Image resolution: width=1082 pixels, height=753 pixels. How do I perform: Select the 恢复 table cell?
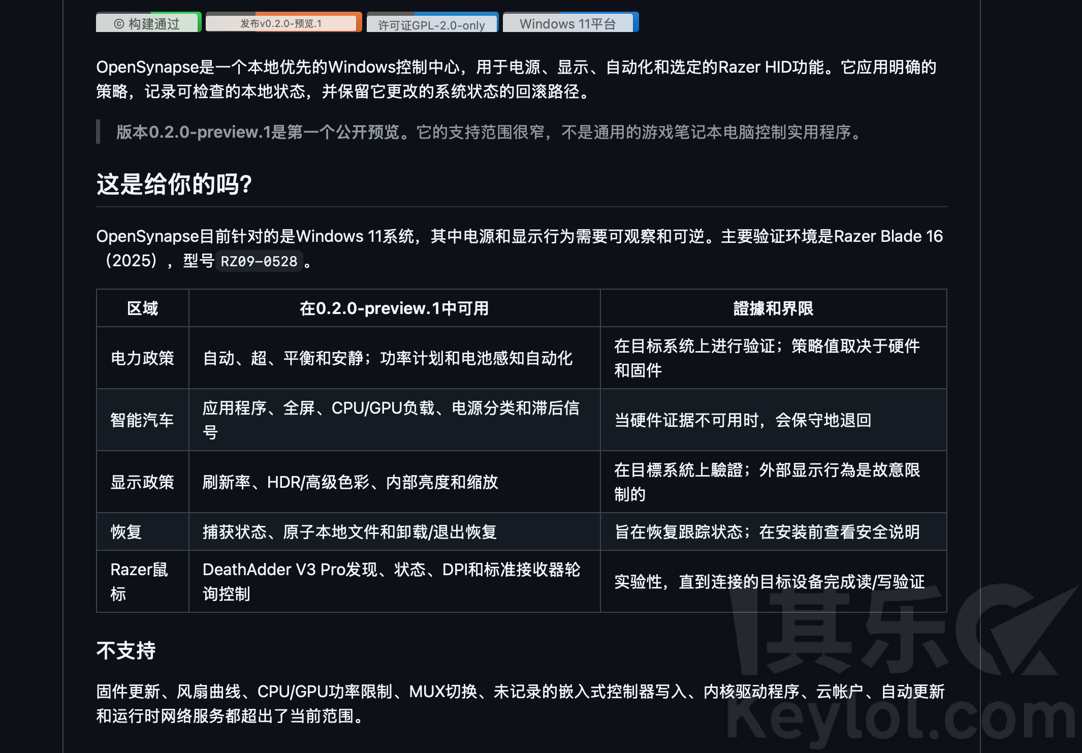[143, 532]
